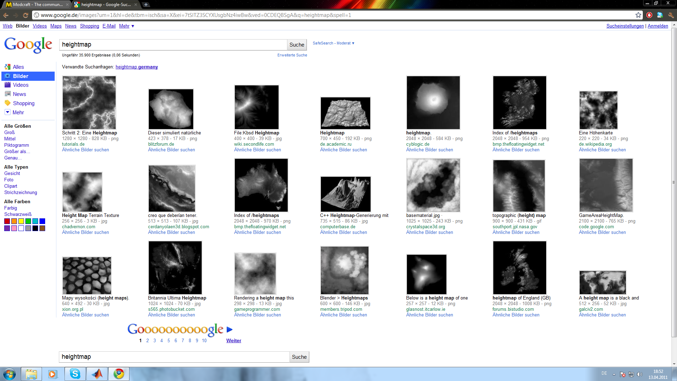Open the Skype extension icon in the browser toolbar
The width and height of the screenshot is (677, 381).
click(x=660, y=15)
